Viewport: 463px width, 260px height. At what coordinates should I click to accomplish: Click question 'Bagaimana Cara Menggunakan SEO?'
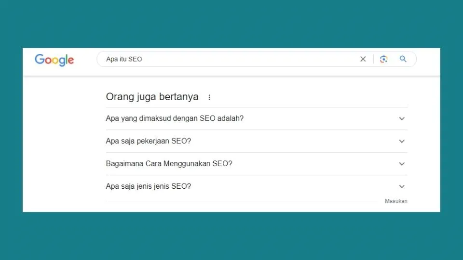pyautogui.click(x=169, y=164)
